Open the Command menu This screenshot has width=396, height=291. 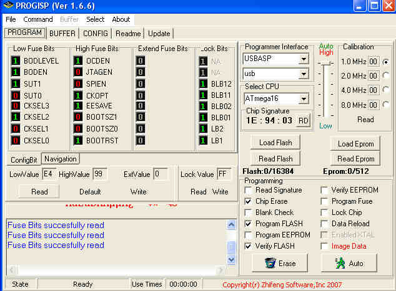pyautogui.click(x=38, y=19)
